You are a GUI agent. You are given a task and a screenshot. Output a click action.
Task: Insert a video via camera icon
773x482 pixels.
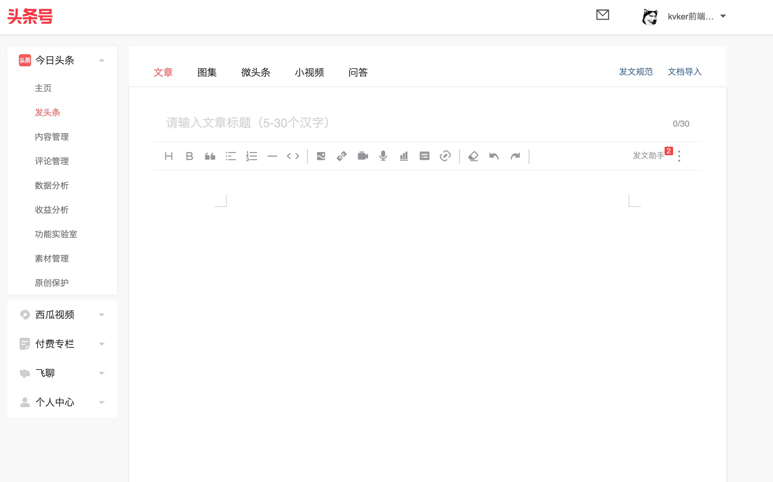pyautogui.click(x=363, y=156)
